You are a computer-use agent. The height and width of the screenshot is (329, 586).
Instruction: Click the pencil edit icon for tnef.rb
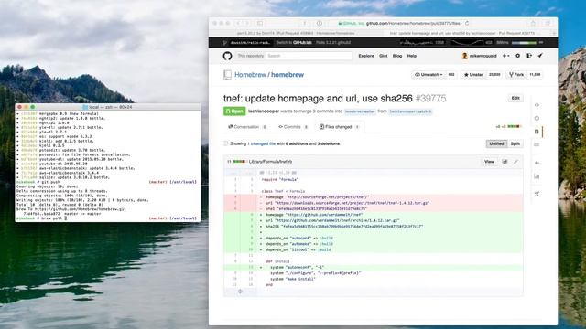[515, 162]
